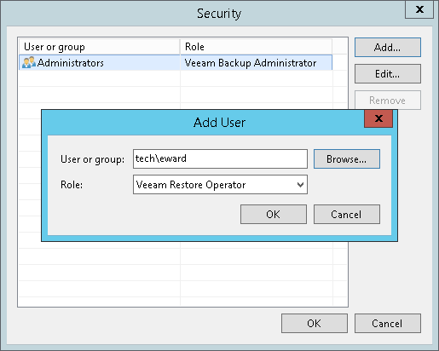Click the tech\eward user or group field

pos(220,158)
